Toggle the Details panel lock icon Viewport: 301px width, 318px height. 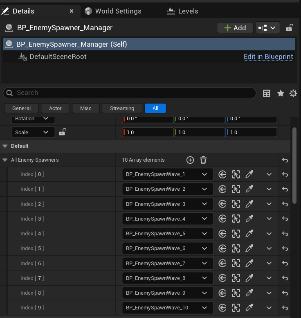pos(289,28)
